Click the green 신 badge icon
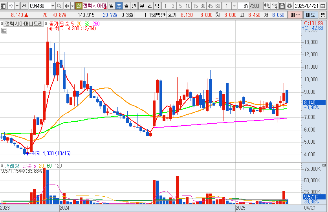The height and width of the screenshot is (212, 328). coord(79,6)
